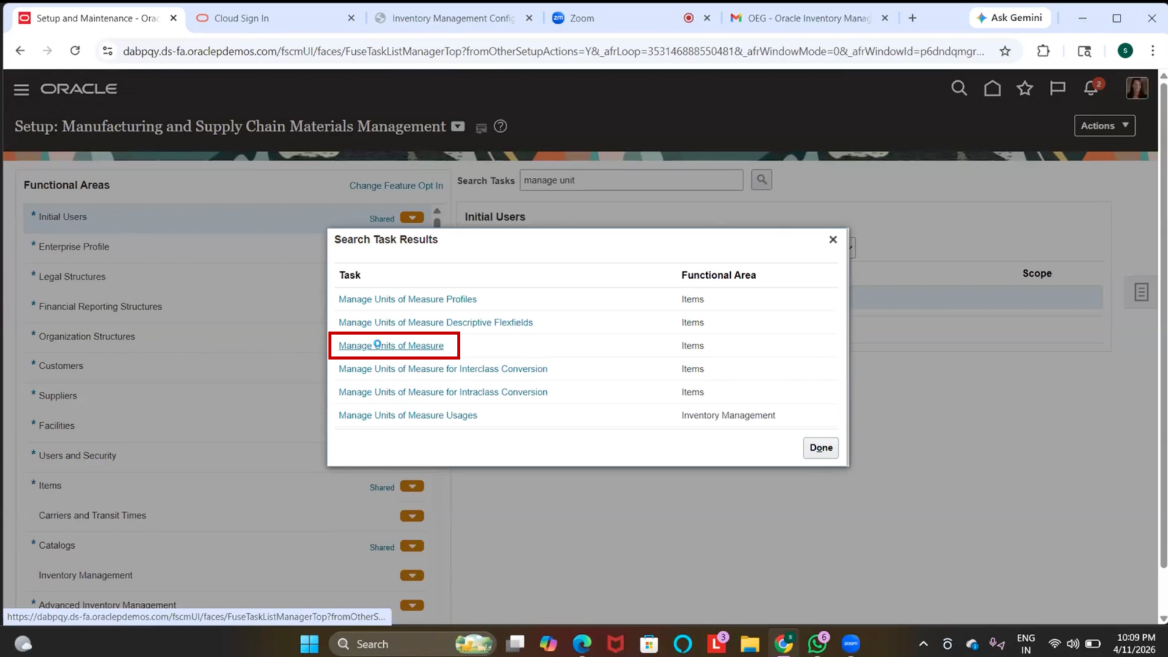
Task: Select Facilities functional area
Action: (56, 426)
